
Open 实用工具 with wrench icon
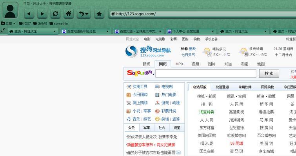pos(137,87)
